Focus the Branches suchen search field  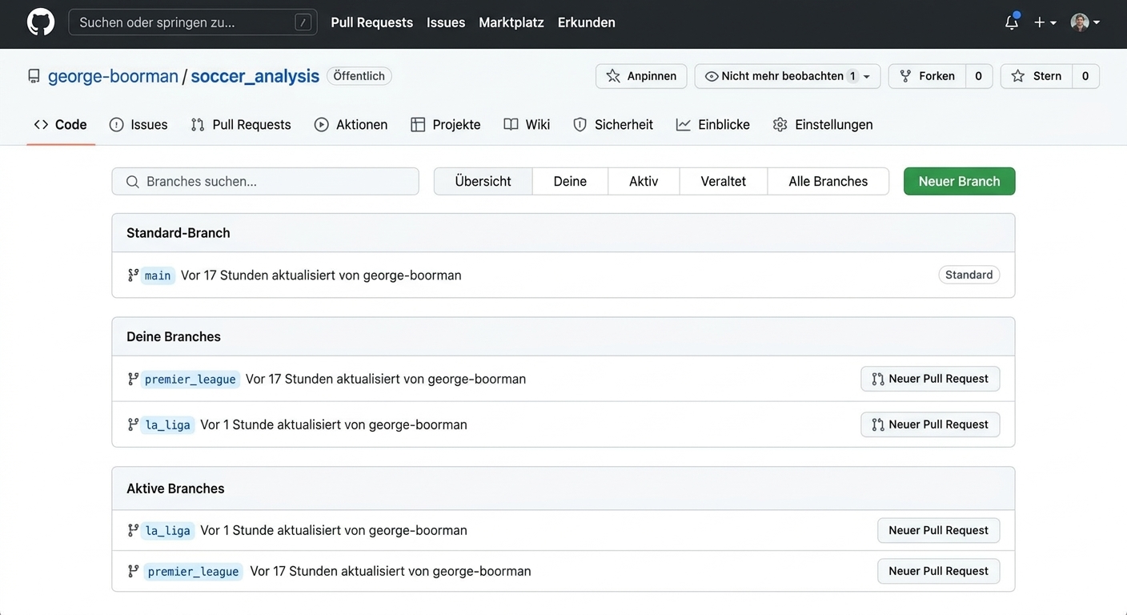point(266,181)
